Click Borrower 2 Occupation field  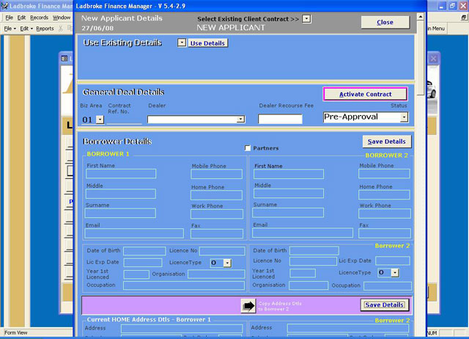pos(388,286)
